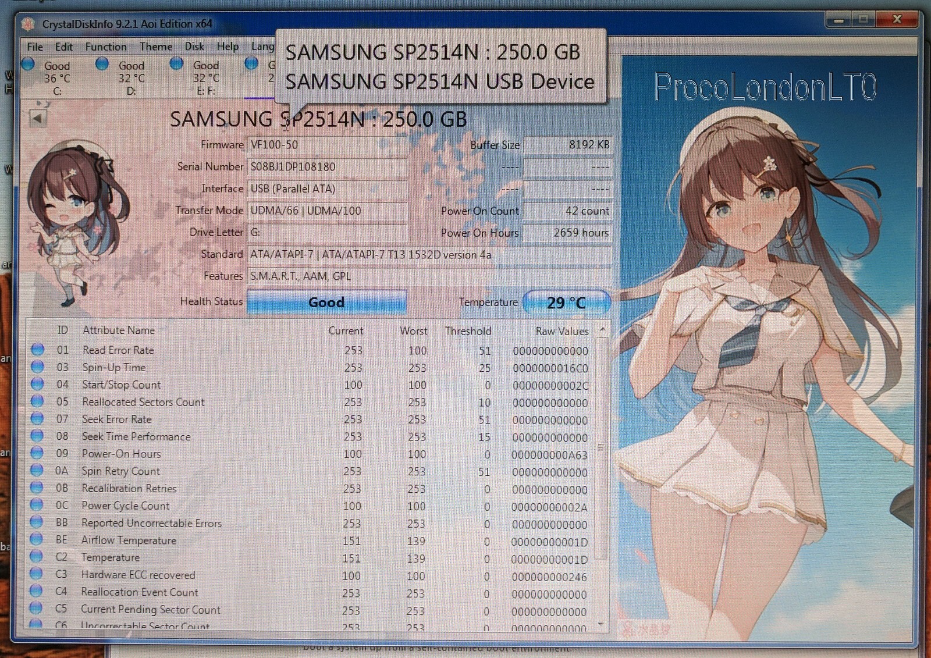Click the disk title SAMSUNG SP2514N : 250.0 GB
Viewport: 931px width, 658px height.
(x=318, y=119)
